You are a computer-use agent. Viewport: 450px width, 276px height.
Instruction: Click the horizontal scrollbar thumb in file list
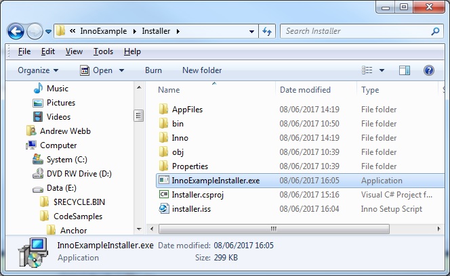coord(274,229)
